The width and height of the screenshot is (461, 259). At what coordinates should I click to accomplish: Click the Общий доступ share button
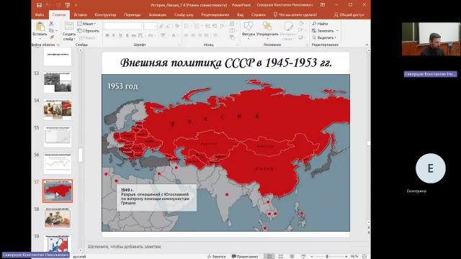[x=349, y=14]
